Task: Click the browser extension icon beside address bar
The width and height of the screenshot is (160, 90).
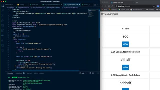Action: [158, 6]
